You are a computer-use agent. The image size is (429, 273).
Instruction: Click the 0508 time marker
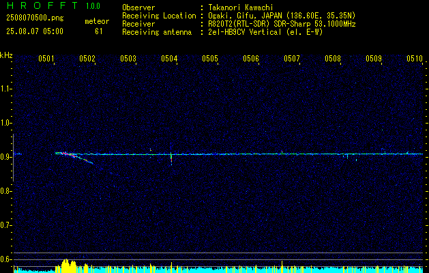tap(333, 58)
